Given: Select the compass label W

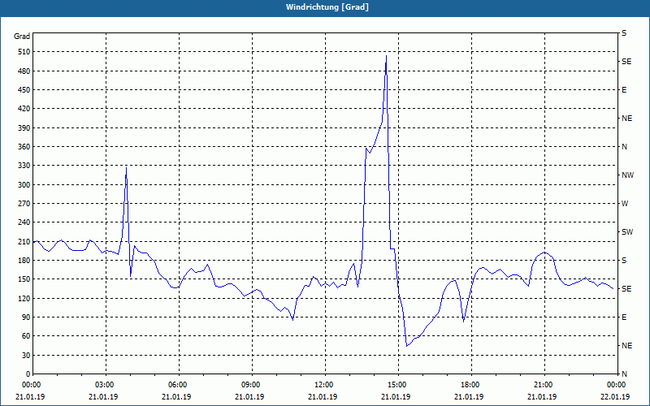Looking at the screenshot, I should [x=625, y=204].
